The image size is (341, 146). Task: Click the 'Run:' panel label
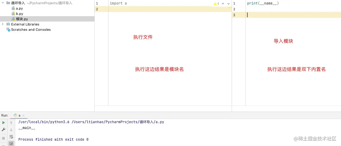(5, 115)
